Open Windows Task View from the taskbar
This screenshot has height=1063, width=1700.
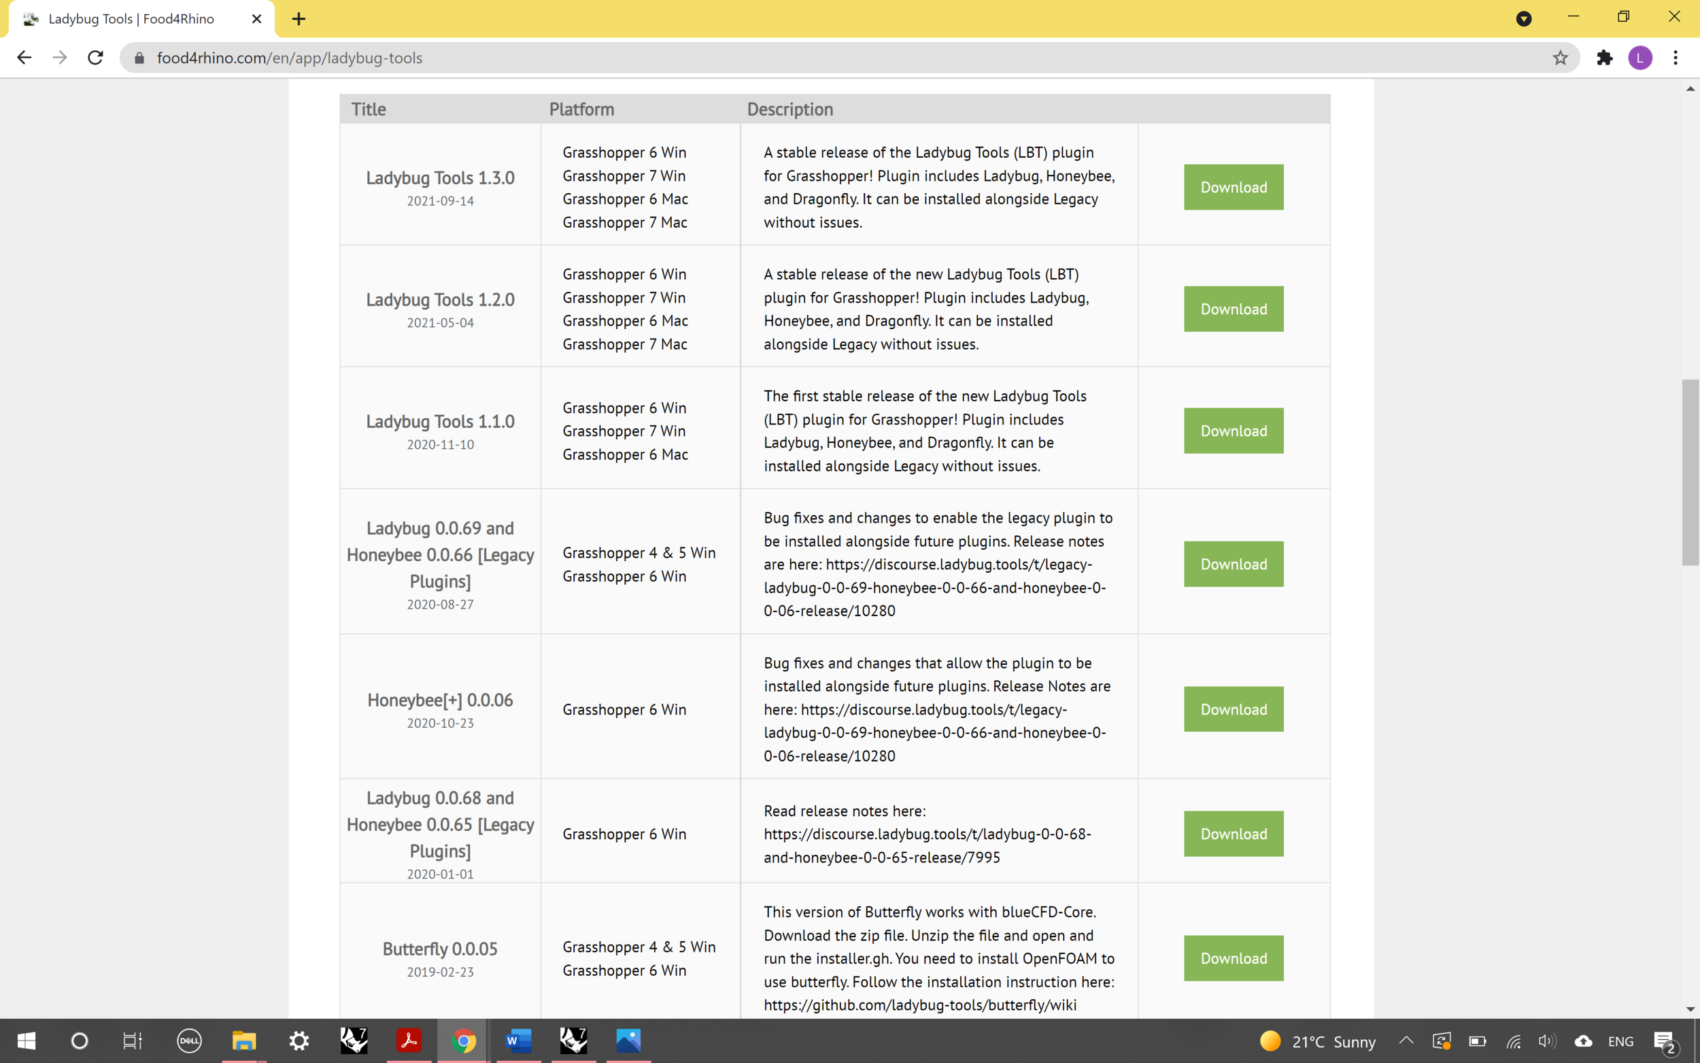click(133, 1041)
